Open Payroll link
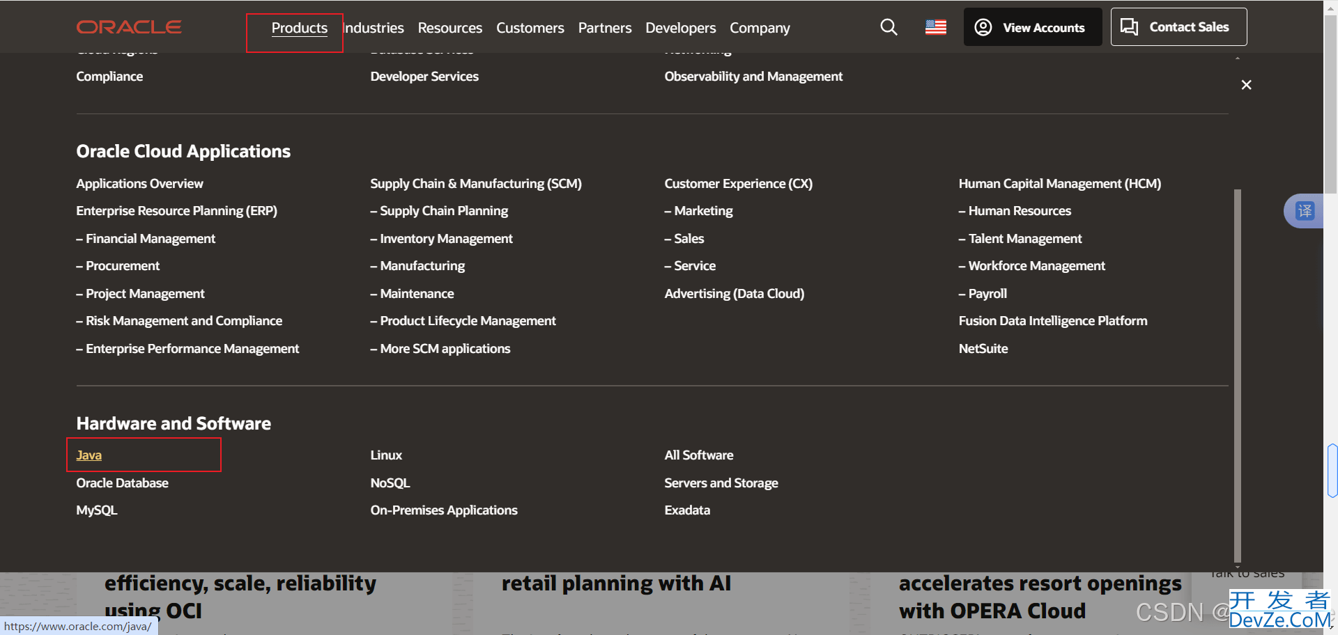 (x=983, y=294)
